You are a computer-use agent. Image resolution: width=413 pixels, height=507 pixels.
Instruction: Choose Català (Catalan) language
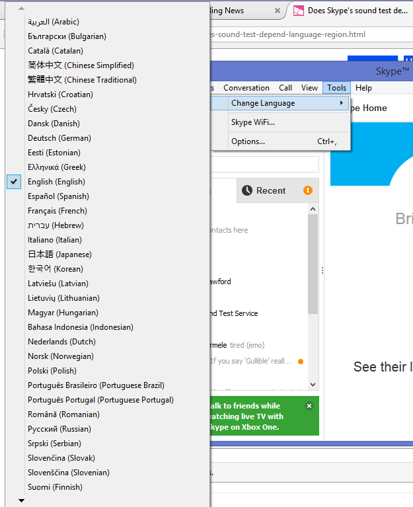coord(56,51)
